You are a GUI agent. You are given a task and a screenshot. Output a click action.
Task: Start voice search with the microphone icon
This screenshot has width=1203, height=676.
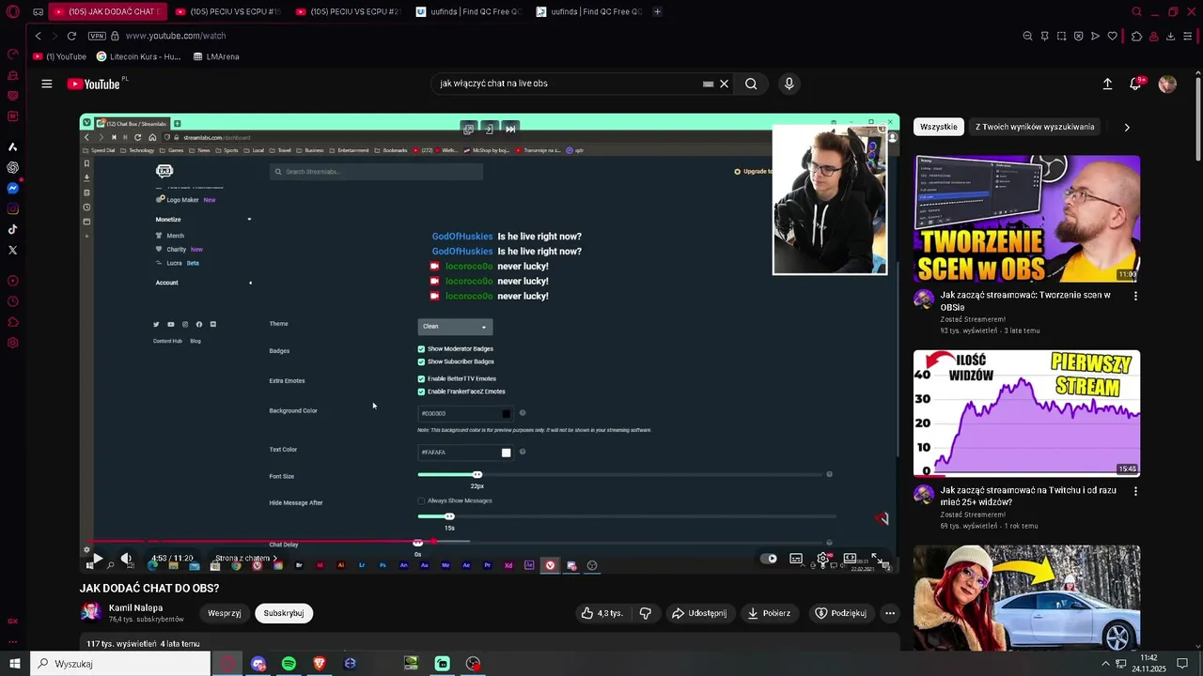(x=789, y=84)
